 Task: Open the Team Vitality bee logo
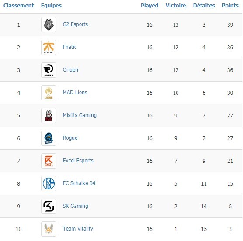49,229
